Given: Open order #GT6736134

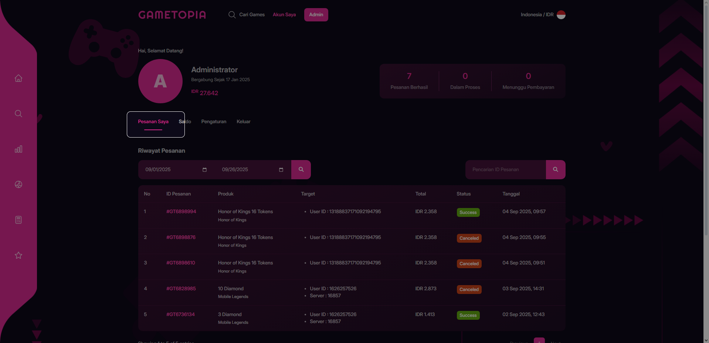Looking at the screenshot, I should pyautogui.click(x=180, y=315).
